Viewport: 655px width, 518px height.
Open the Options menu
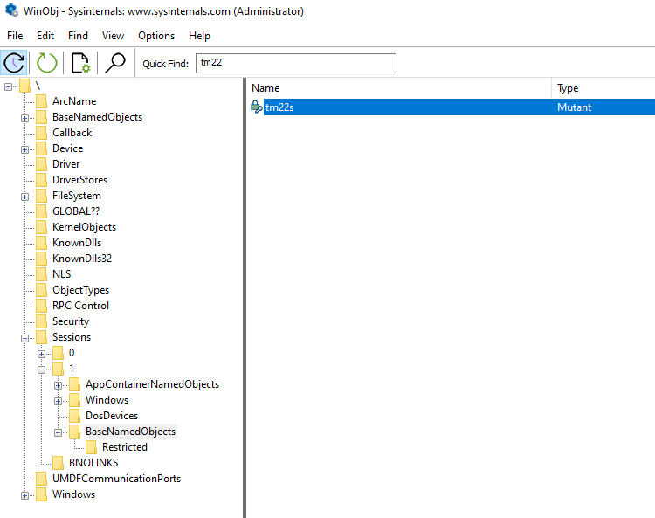coord(156,36)
